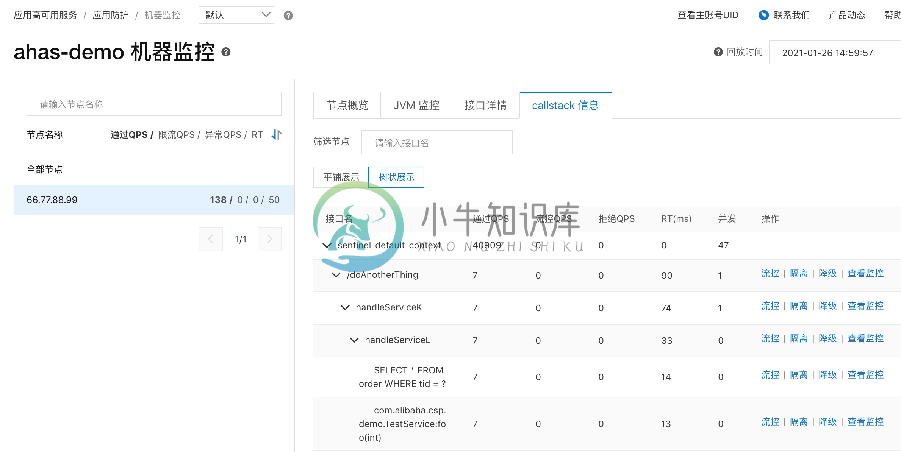Viewport: 901px width, 452px height.
Task: Click RT value 90 in /doAnotherThing row
Action: (x=667, y=276)
